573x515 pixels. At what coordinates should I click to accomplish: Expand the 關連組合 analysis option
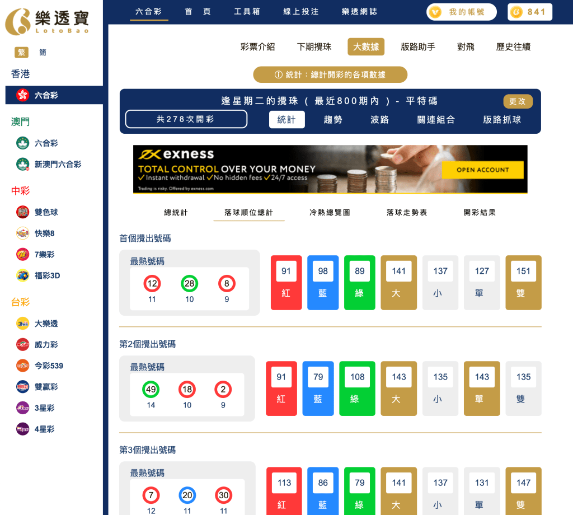tap(436, 119)
